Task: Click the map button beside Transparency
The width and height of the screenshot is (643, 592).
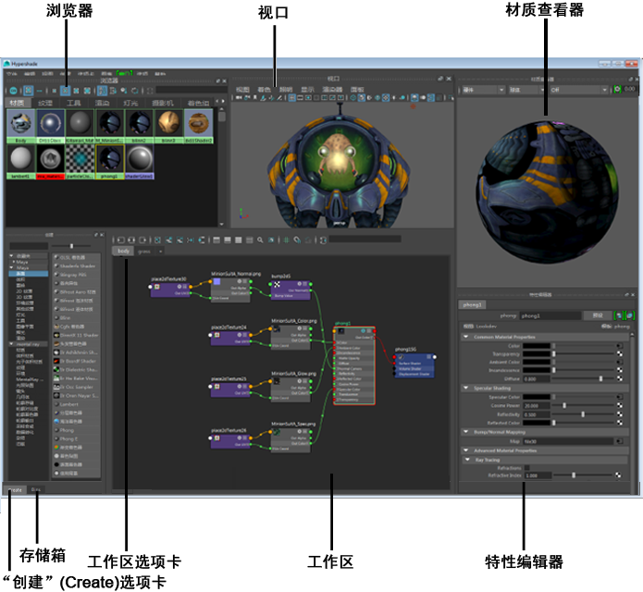Action: (x=619, y=353)
